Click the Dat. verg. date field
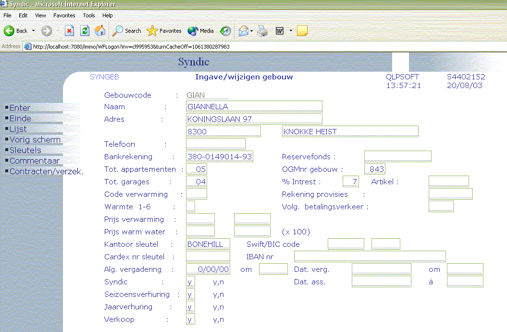 tap(382, 269)
